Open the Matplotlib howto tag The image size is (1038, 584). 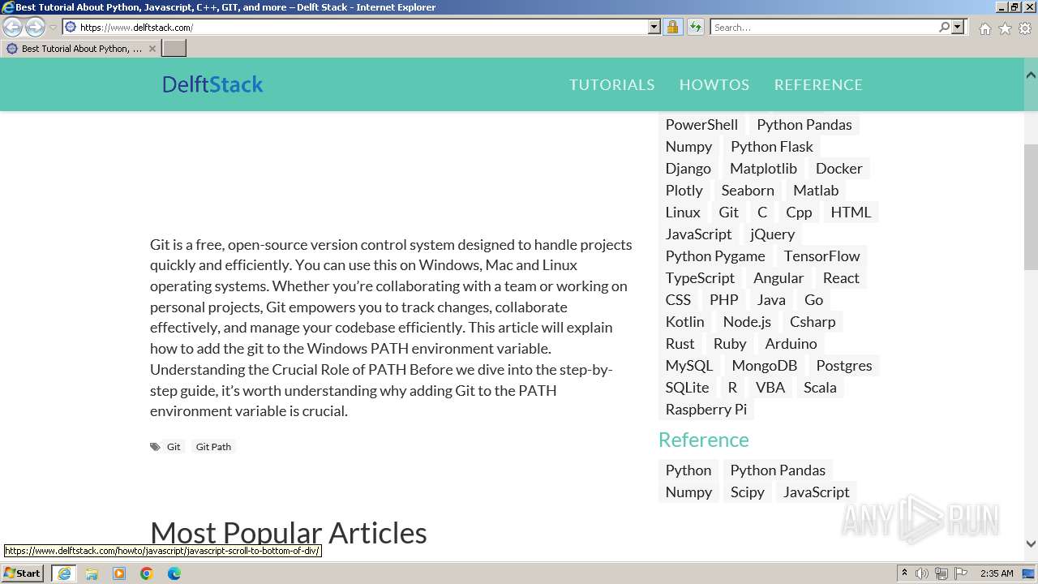tap(763, 168)
